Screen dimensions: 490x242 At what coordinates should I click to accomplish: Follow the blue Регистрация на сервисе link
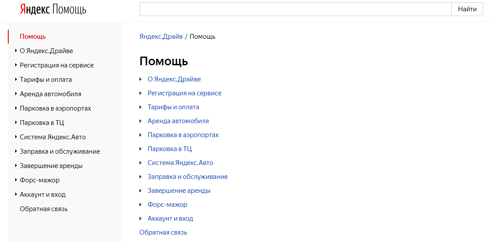click(x=184, y=93)
